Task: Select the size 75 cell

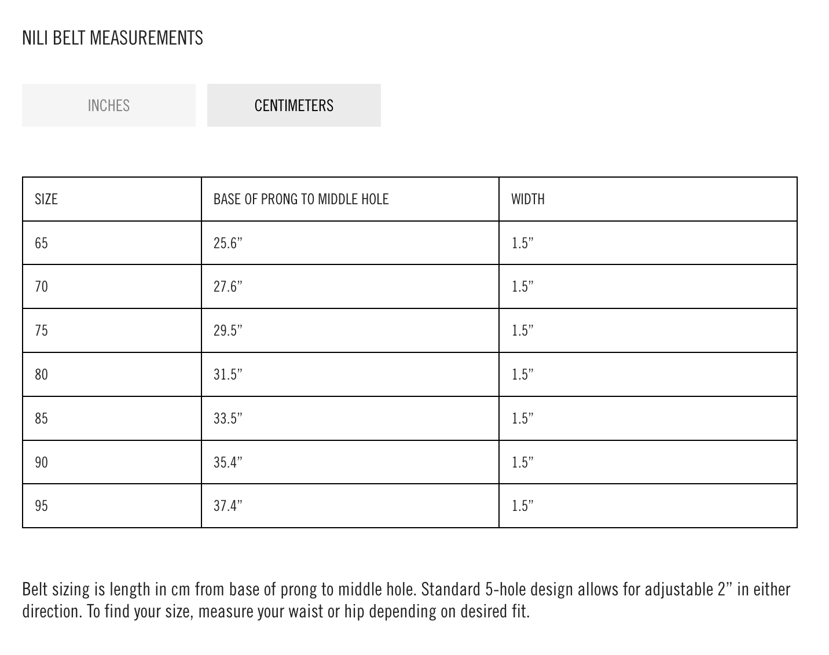Action: click(42, 330)
